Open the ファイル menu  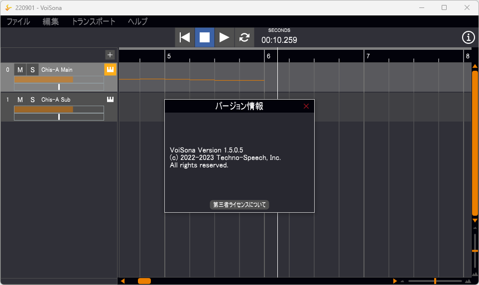point(18,21)
